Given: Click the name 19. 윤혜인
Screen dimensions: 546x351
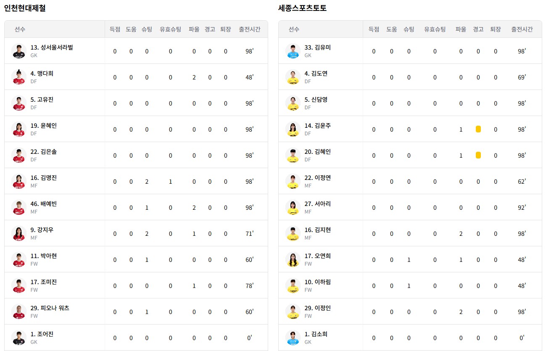Looking at the screenshot, I should 44,126.
